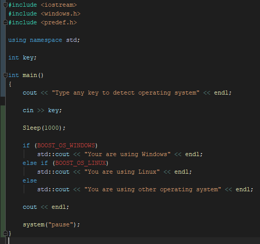Click the 'int key;' declaration line
The width and height of the screenshot is (260, 244).
coord(23,58)
